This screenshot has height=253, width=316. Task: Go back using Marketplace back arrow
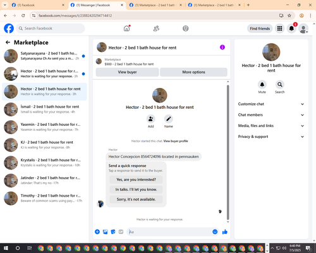8,42
